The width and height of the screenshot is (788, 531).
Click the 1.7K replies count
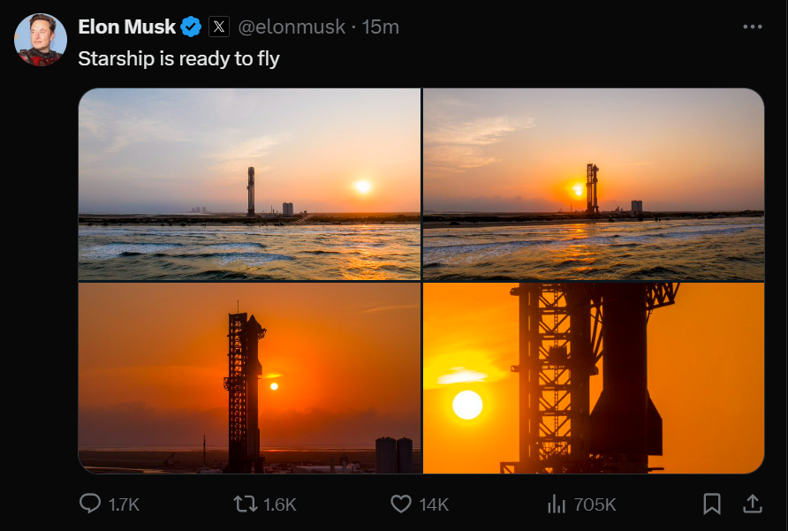(x=124, y=504)
